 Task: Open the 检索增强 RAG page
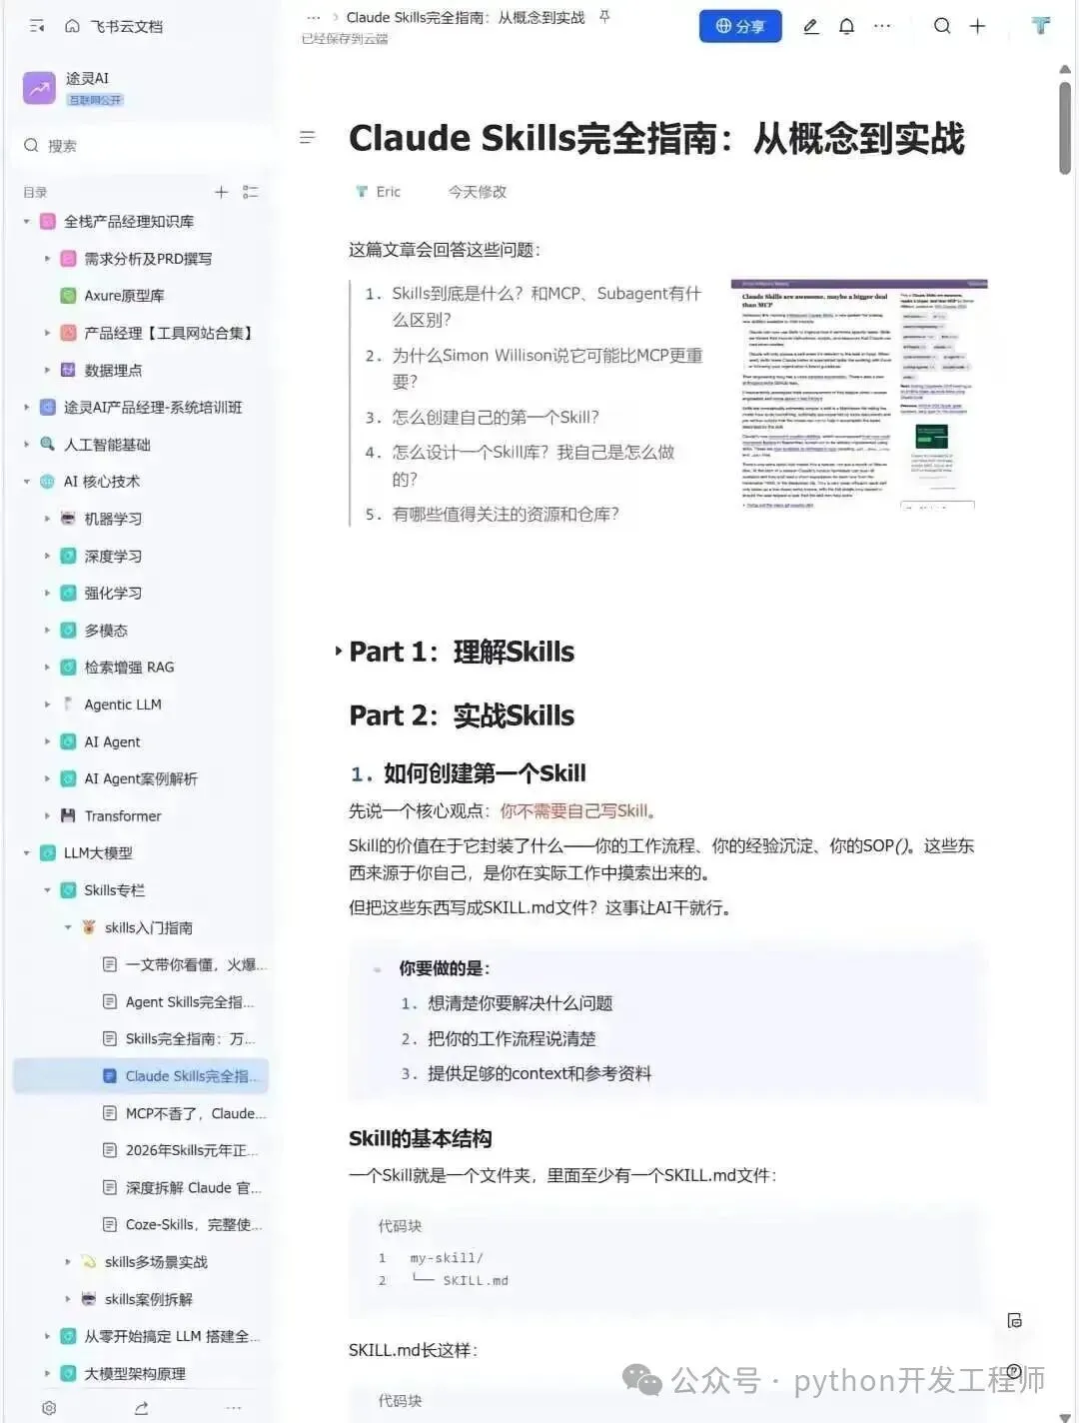click(x=129, y=668)
